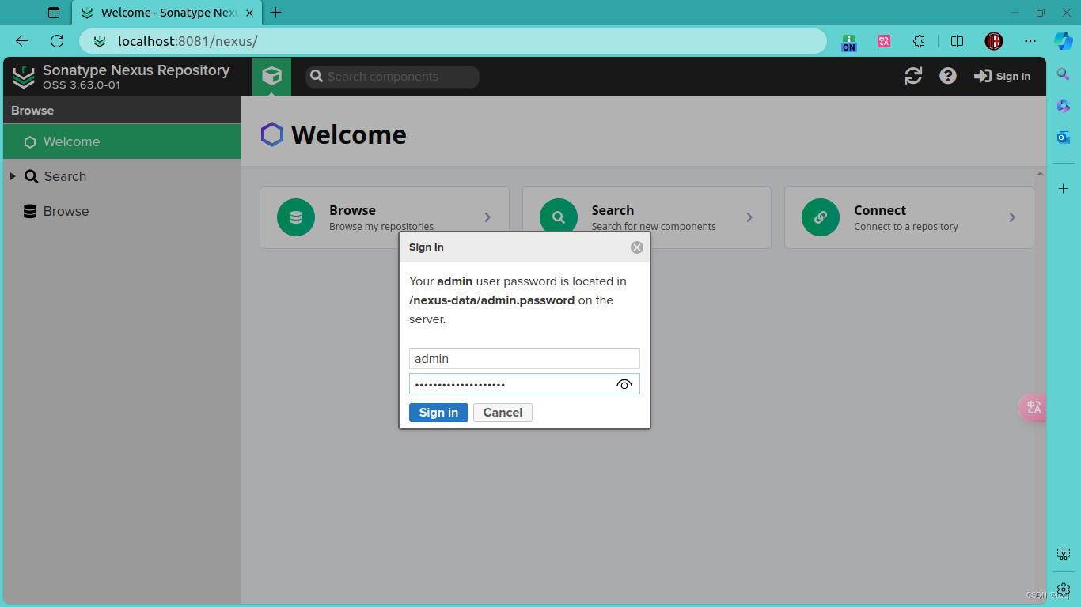The height and width of the screenshot is (607, 1081).
Task: Click the sidebar screenshot icon
Action: [x=1064, y=554]
